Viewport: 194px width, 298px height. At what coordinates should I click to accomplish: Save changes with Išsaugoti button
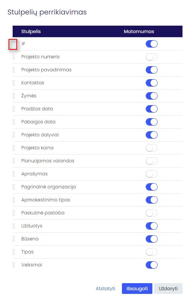click(137, 288)
